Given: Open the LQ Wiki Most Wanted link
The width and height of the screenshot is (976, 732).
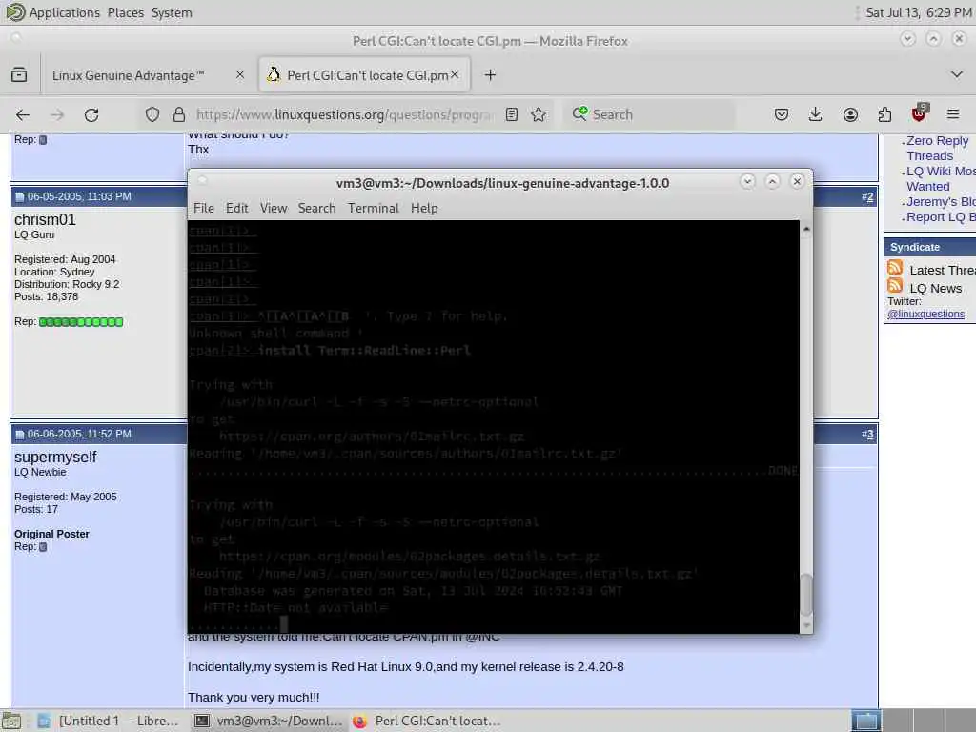Looking at the screenshot, I should click(940, 178).
